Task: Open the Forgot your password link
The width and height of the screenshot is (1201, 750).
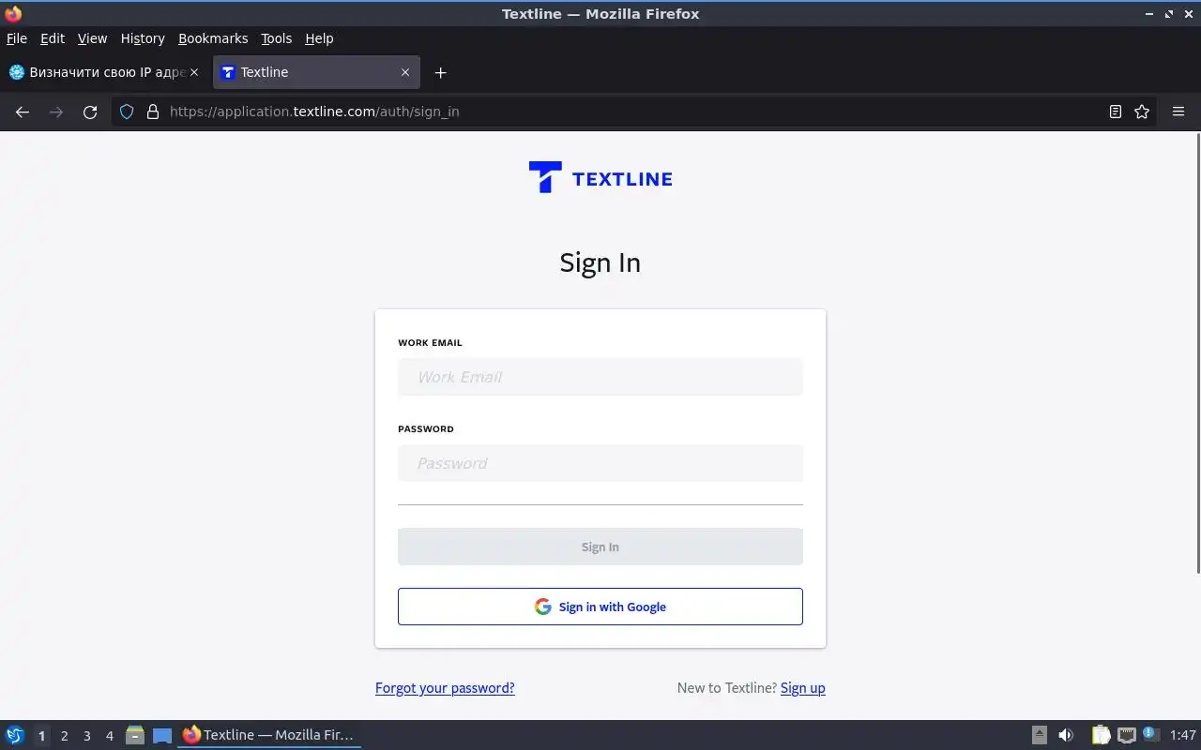Action: (445, 687)
